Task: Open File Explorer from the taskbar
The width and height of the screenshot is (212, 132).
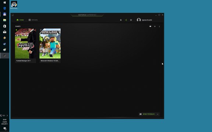Action: pyautogui.click(x=4, y=20)
